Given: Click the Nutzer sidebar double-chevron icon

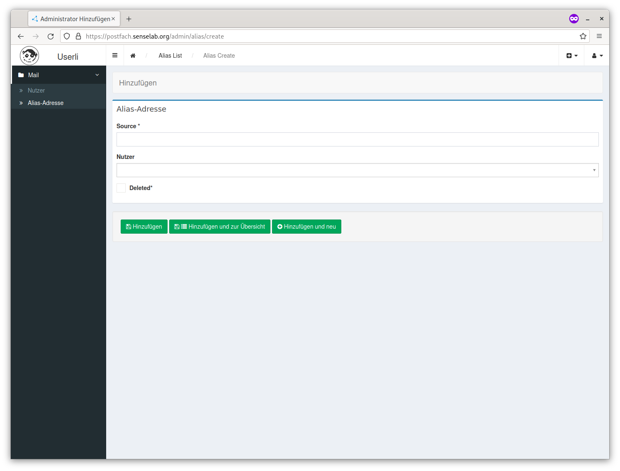Looking at the screenshot, I should [21, 90].
